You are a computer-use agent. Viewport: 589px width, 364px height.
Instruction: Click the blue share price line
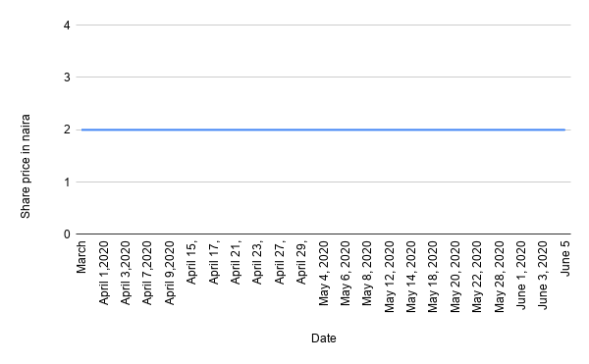pyautogui.click(x=323, y=130)
